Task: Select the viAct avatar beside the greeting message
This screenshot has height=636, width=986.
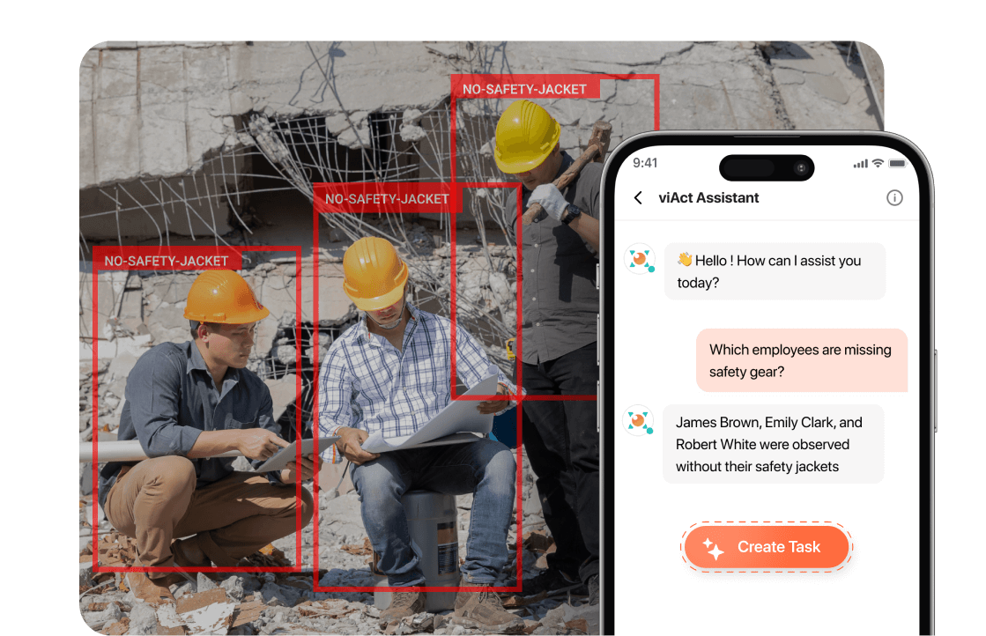Action: pyautogui.click(x=640, y=259)
